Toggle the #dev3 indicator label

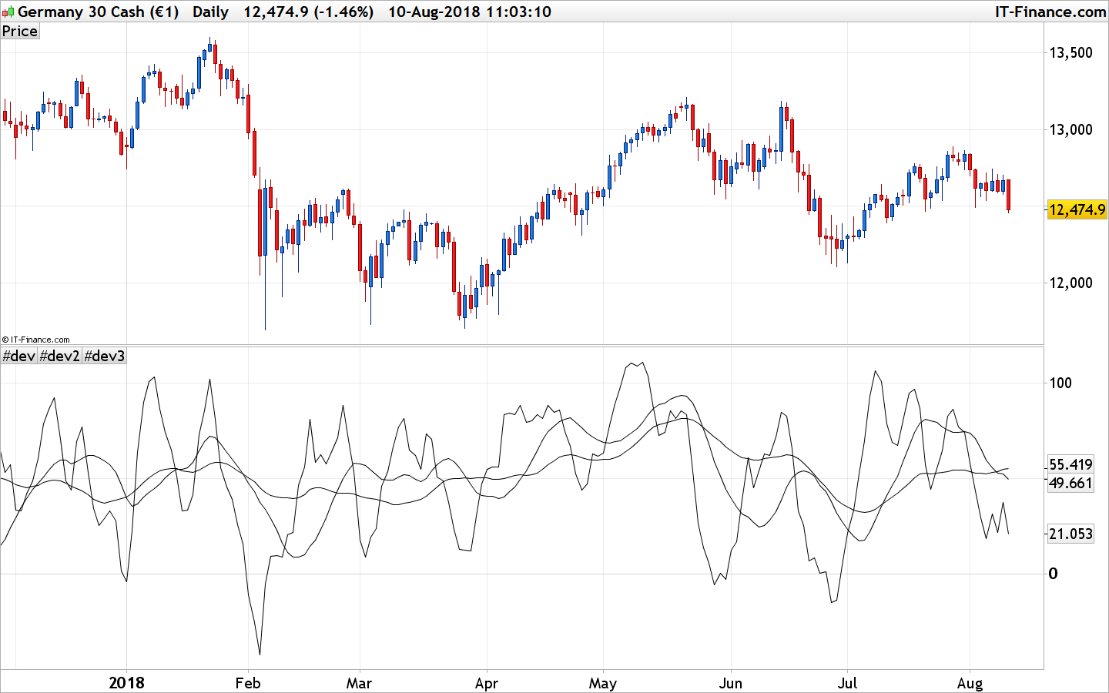[104, 356]
